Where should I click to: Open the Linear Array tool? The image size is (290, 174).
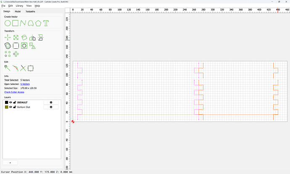(x=8, y=54)
